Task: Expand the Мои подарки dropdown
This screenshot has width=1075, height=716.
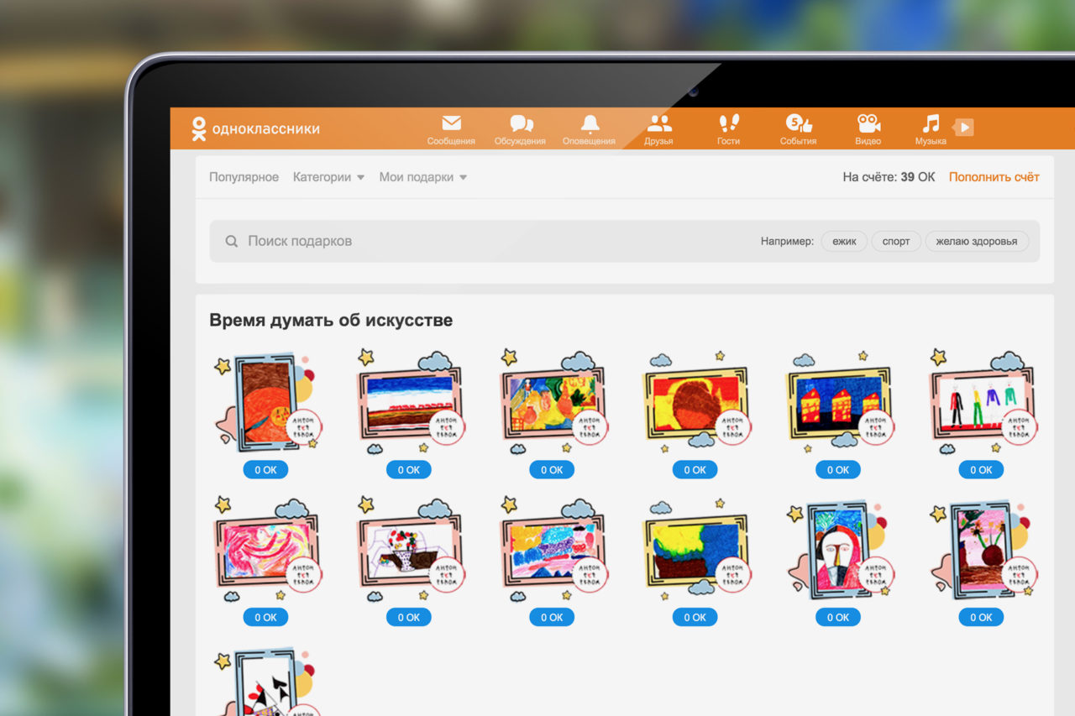Action: [422, 177]
